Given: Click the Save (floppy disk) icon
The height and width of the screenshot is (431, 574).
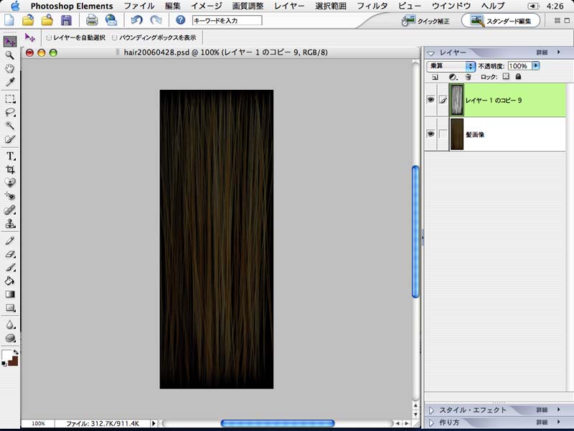Looking at the screenshot, I should 66,20.
